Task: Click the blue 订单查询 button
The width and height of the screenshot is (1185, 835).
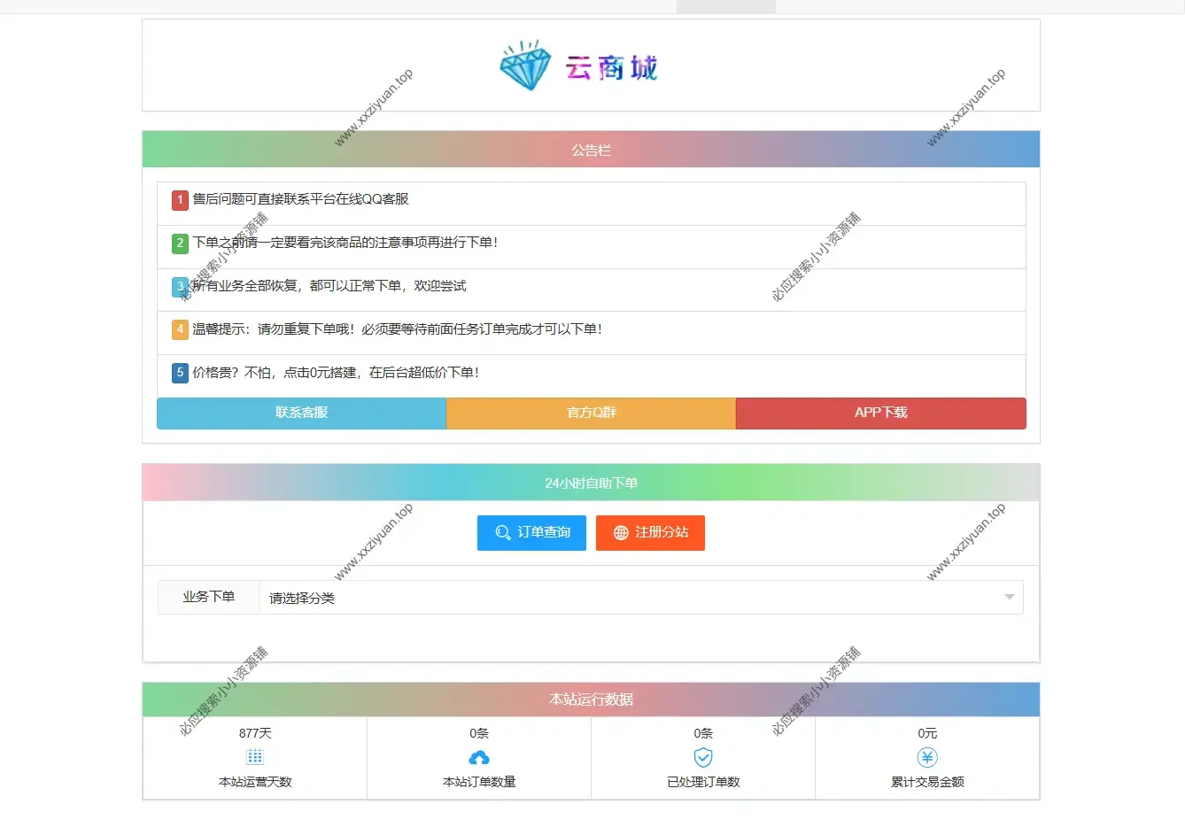Action: [531, 532]
